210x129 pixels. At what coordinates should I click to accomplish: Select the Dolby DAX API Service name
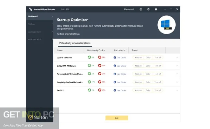pyautogui.click(x=66, y=66)
